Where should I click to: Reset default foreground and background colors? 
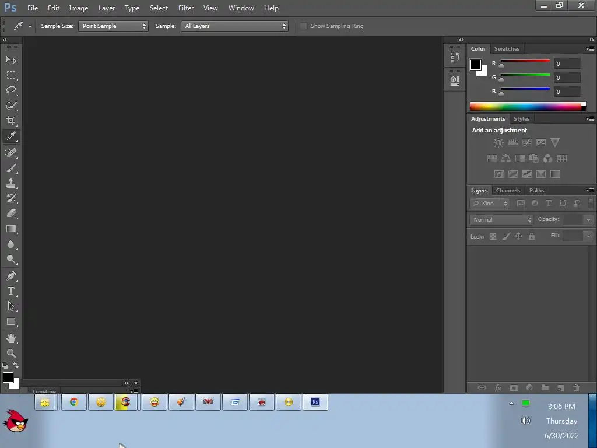[5, 366]
